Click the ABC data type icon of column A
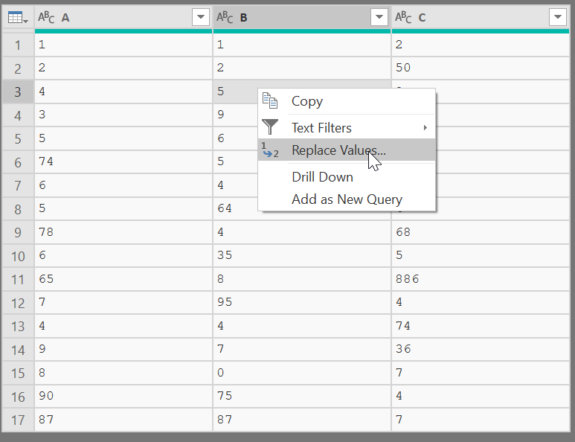 coord(46,17)
